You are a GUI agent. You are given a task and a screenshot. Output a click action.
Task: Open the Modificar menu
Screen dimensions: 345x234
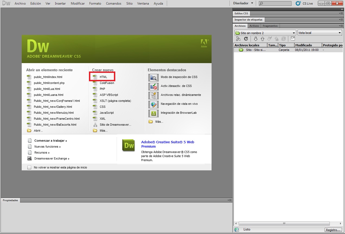click(78, 3)
